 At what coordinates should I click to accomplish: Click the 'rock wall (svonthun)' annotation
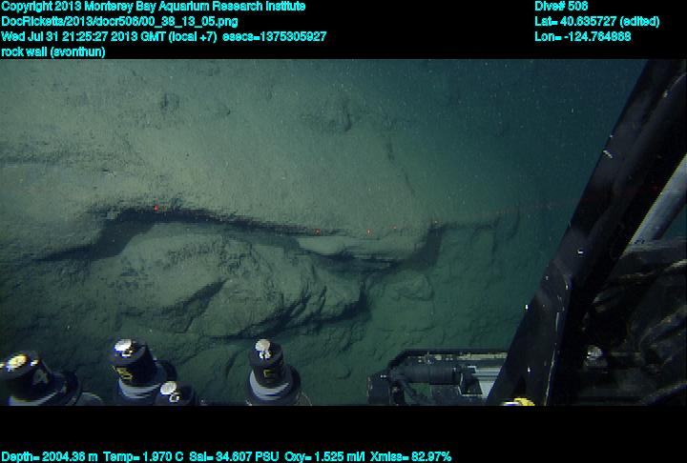point(53,51)
